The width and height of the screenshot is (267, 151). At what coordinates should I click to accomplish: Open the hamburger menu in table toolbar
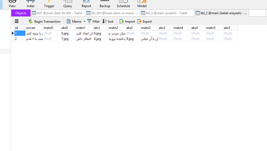[17, 21]
